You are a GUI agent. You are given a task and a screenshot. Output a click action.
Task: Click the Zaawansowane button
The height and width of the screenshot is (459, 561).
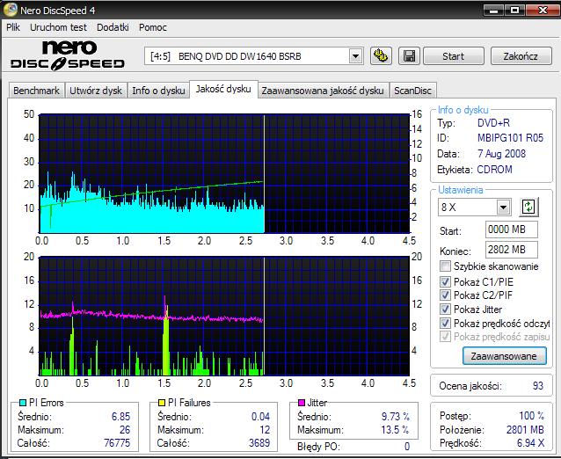[x=504, y=356]
